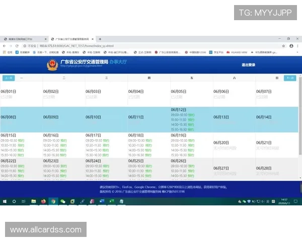Open WeChat from the taskbar
Screen dimensions: 302x242
(x=63, y=202)
